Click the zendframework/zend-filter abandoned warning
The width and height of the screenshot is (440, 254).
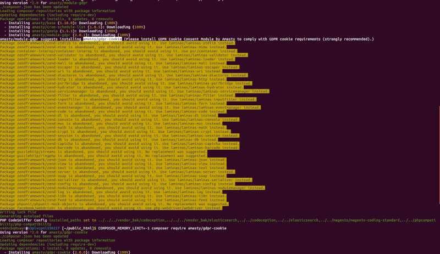click(117, 95)
